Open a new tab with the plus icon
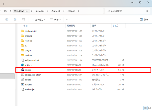 click(3, 4)
